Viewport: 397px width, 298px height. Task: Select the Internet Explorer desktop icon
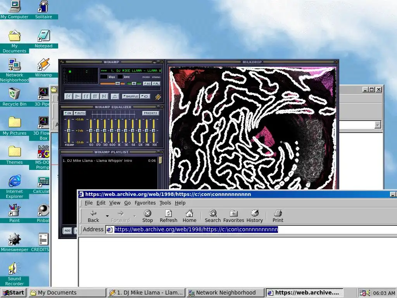[x=14, y=187]
